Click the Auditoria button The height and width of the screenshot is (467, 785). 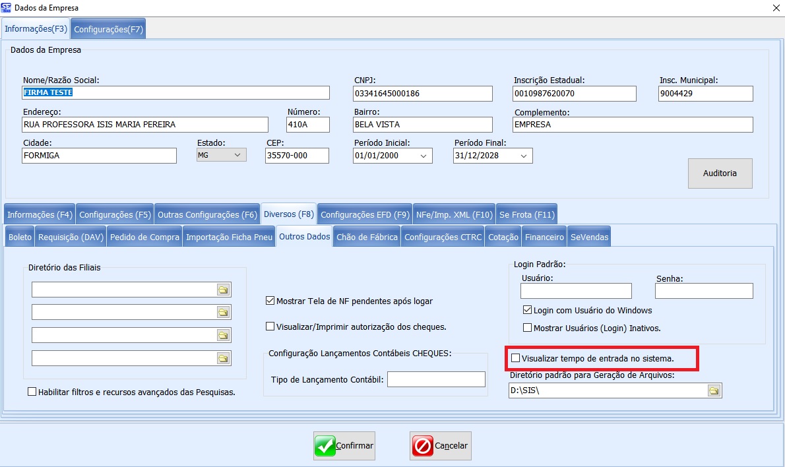720,173
